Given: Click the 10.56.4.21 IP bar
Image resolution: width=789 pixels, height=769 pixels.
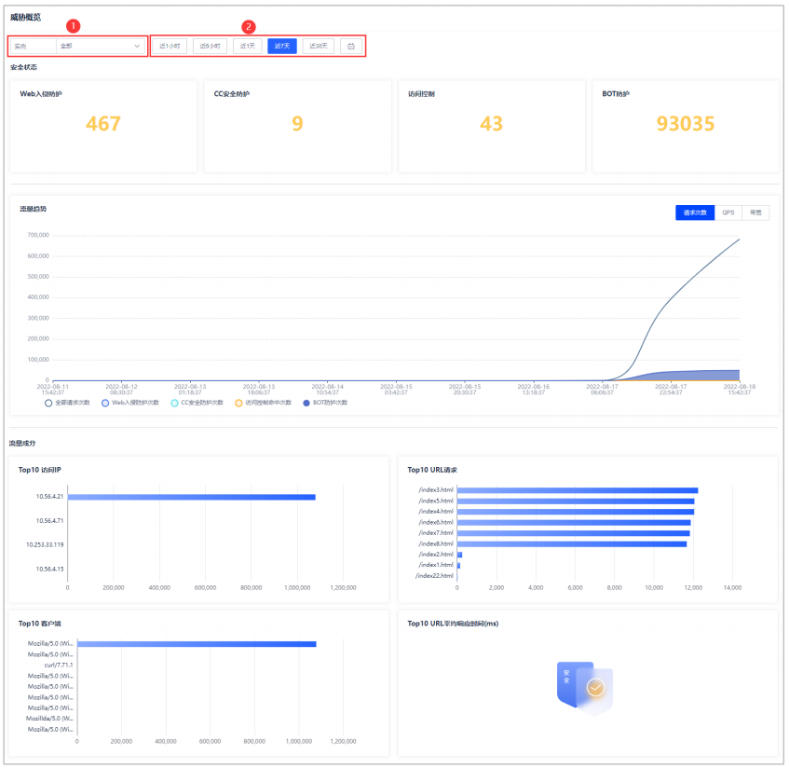Looking at the screenshot, I should coord(192,497).
